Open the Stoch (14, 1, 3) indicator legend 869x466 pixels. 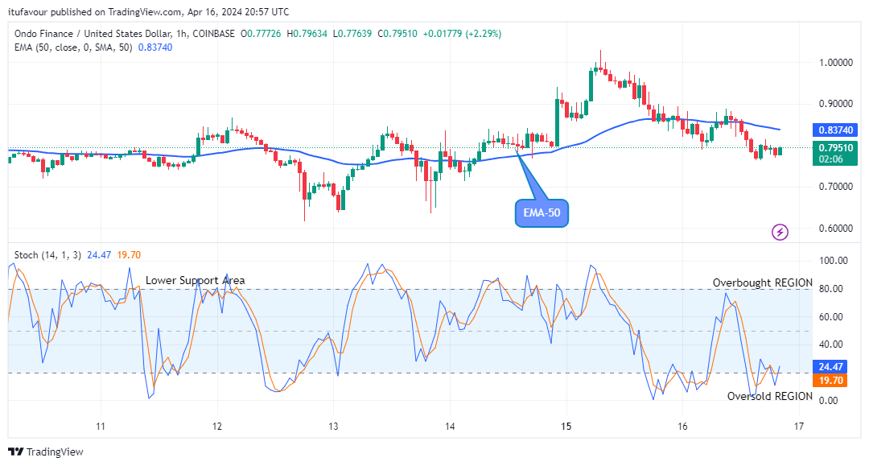[x=47, y=255]
